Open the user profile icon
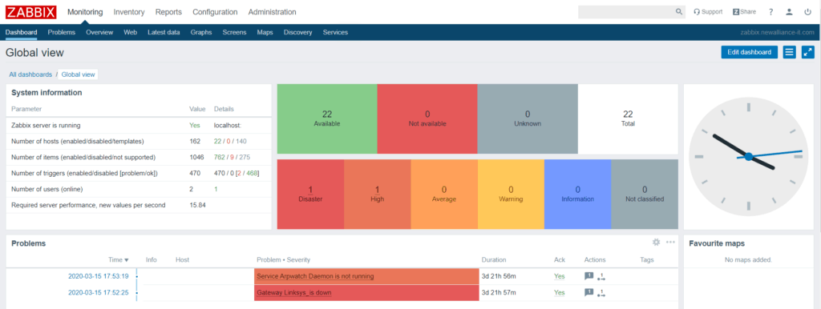Viewport: 821px width, 309px height. pyautogui.click(x=789, y=12)
